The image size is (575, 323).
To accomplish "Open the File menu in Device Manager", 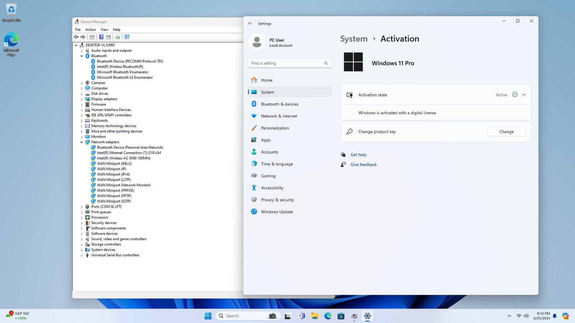I will (x=78, y=29).
